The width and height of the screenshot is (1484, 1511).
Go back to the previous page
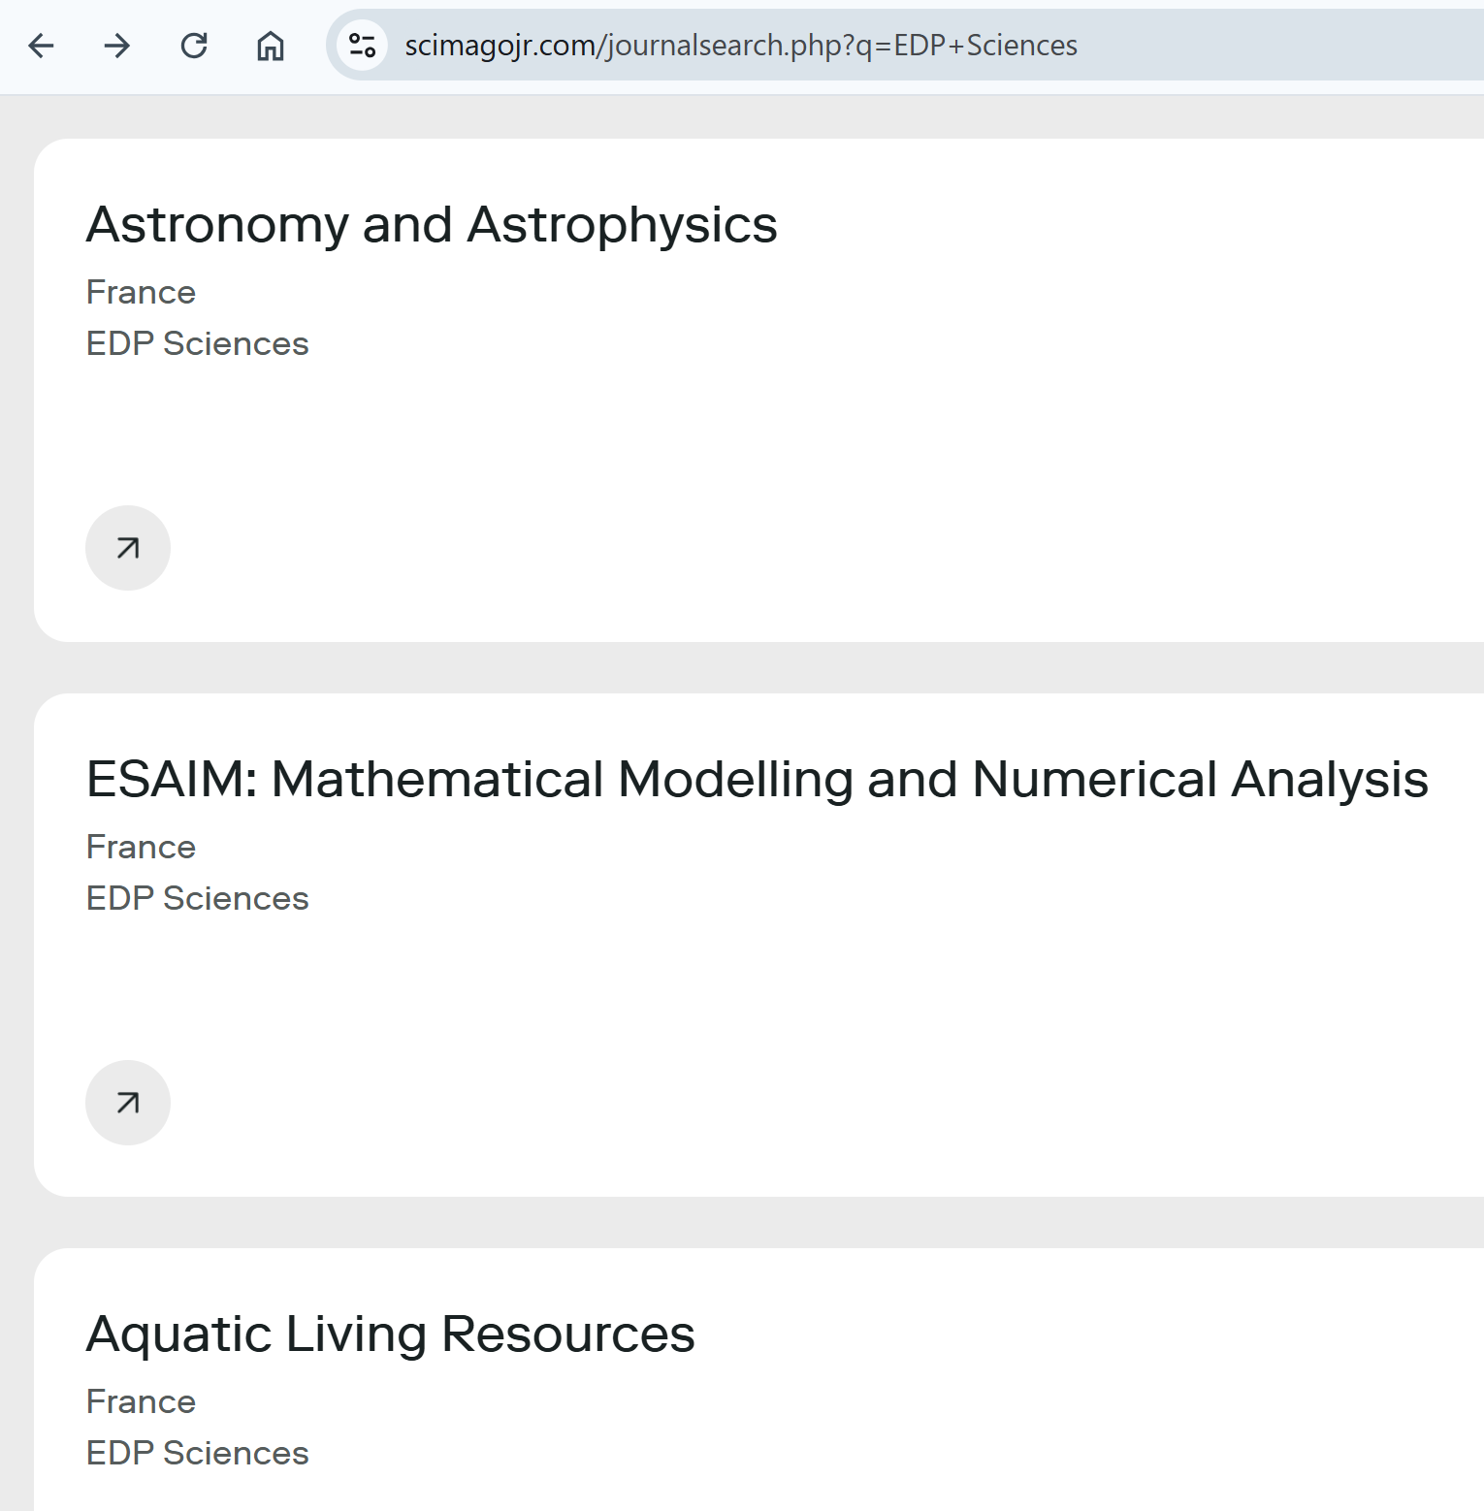(x=41, y=46)
